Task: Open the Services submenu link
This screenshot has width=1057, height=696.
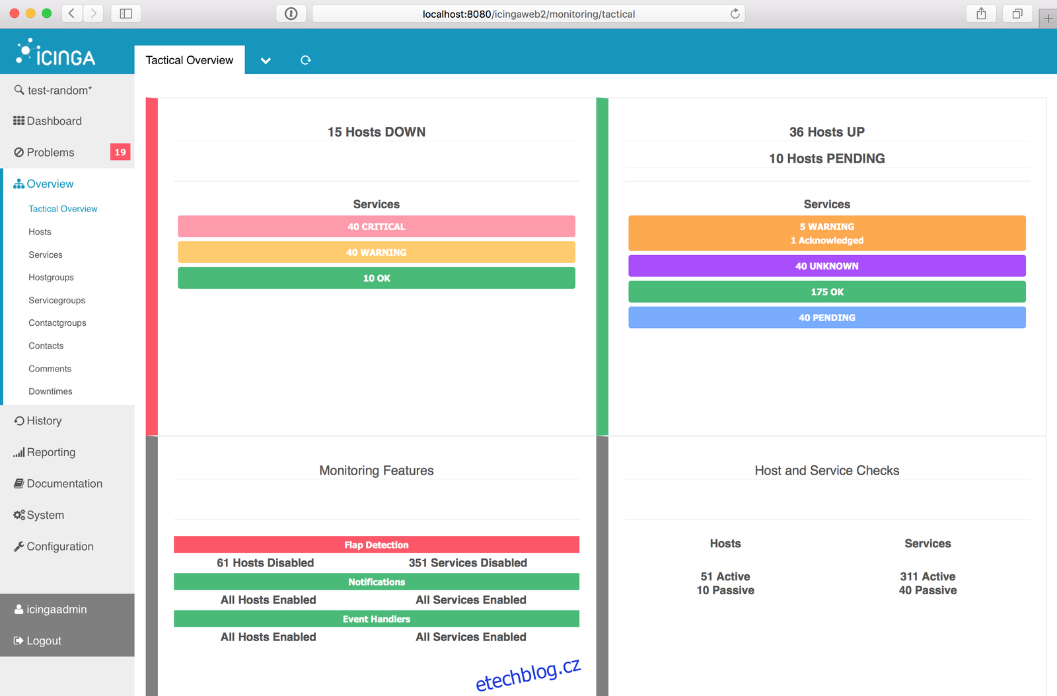Action: tap(46, 254)
